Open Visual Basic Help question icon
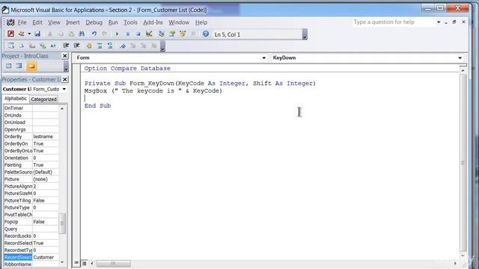 coord(206,34)
